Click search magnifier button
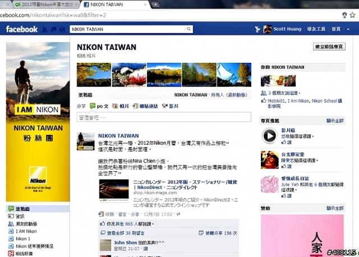Viewport: 359px width, 257px height. pos(188,29)
